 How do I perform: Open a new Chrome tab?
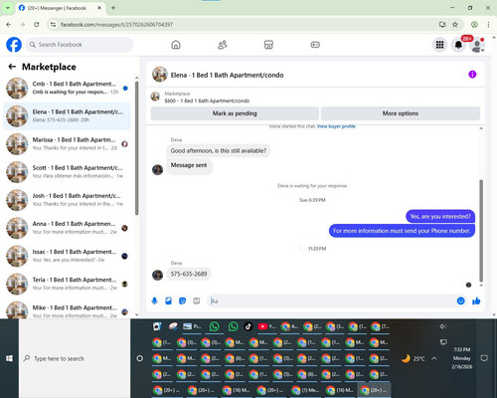[x=113, y=8]
